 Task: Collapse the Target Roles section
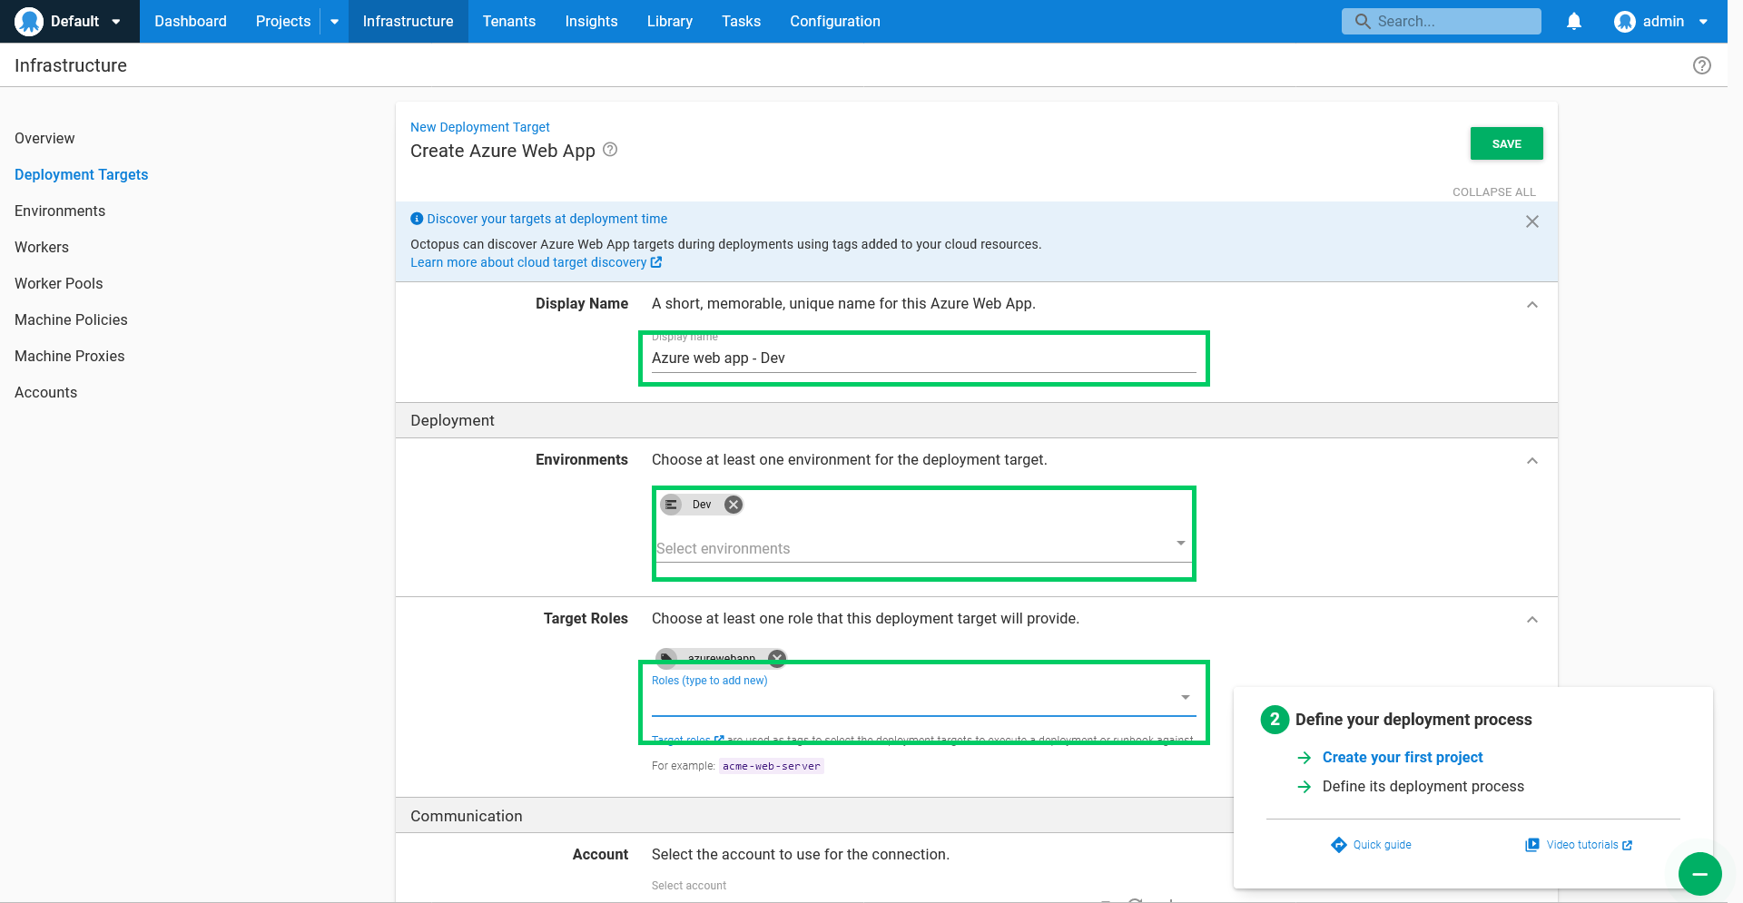coord(1531,619)
